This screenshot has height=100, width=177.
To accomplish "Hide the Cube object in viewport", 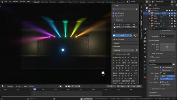I will tap(172, 16).
